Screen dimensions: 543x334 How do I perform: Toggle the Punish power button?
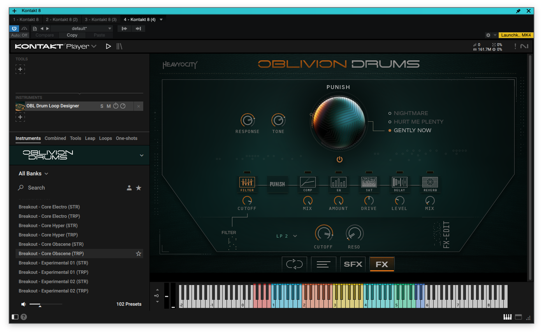point(339,159)
